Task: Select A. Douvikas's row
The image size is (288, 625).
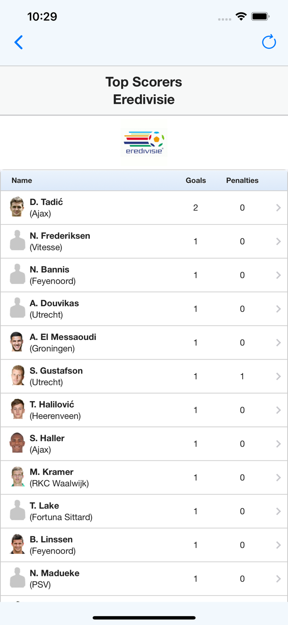Action: 144,308
